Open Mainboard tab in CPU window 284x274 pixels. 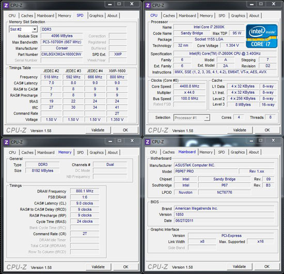point(187,16)
